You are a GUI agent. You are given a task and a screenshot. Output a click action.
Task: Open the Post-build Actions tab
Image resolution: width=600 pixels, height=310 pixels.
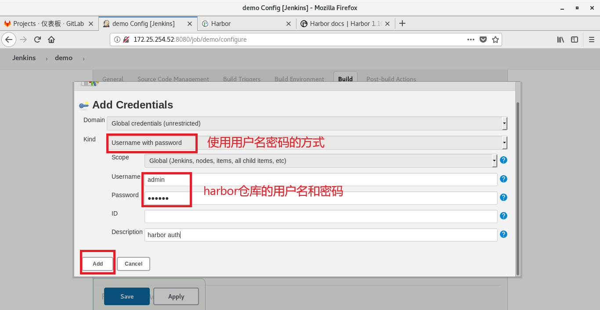point(391,79)
